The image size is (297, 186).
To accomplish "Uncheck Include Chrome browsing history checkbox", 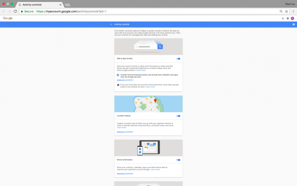I will pyautogui.click(x=118, y=75).
